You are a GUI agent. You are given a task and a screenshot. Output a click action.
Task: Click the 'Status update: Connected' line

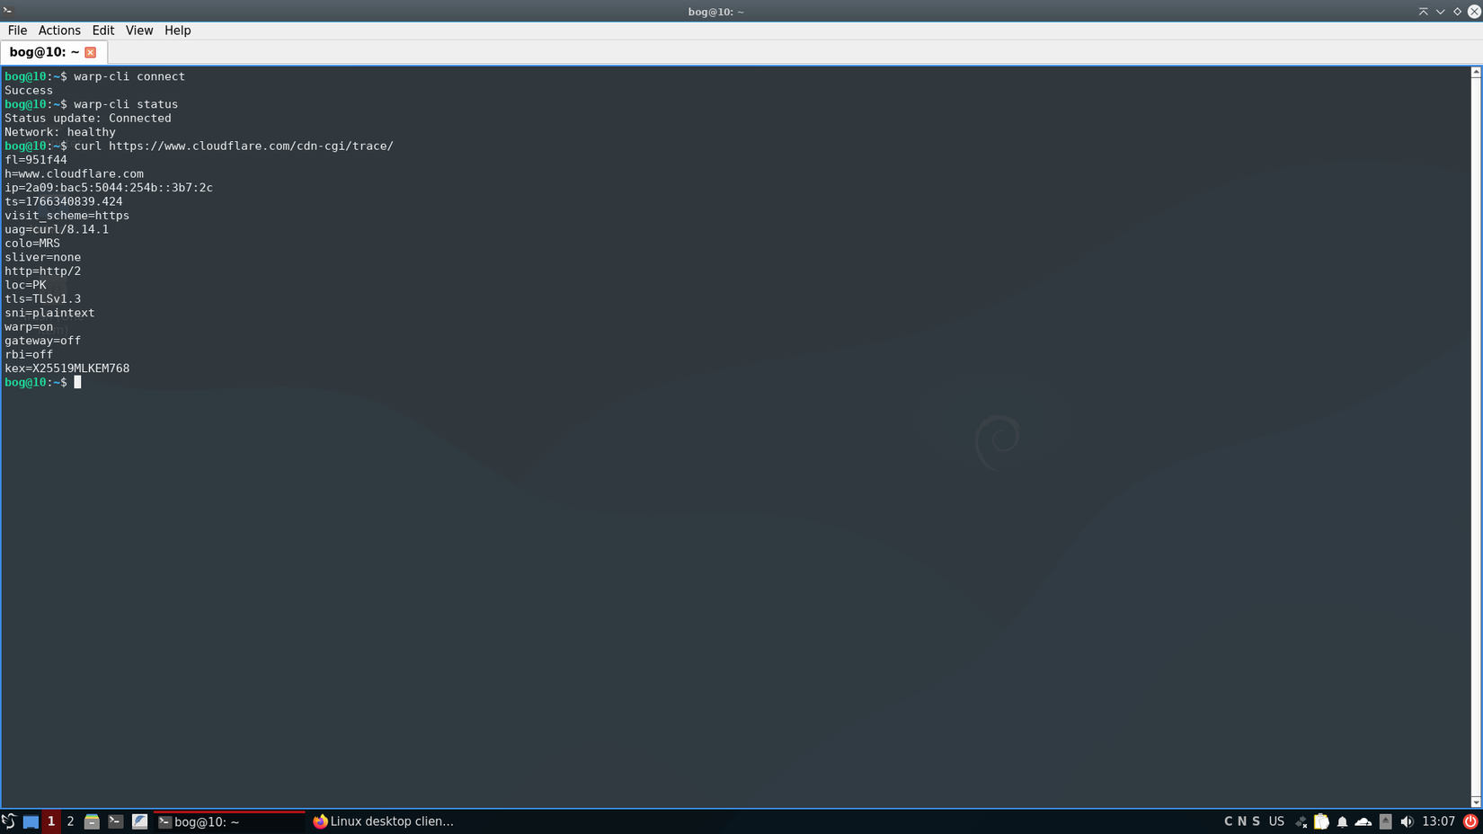(88, 118)
